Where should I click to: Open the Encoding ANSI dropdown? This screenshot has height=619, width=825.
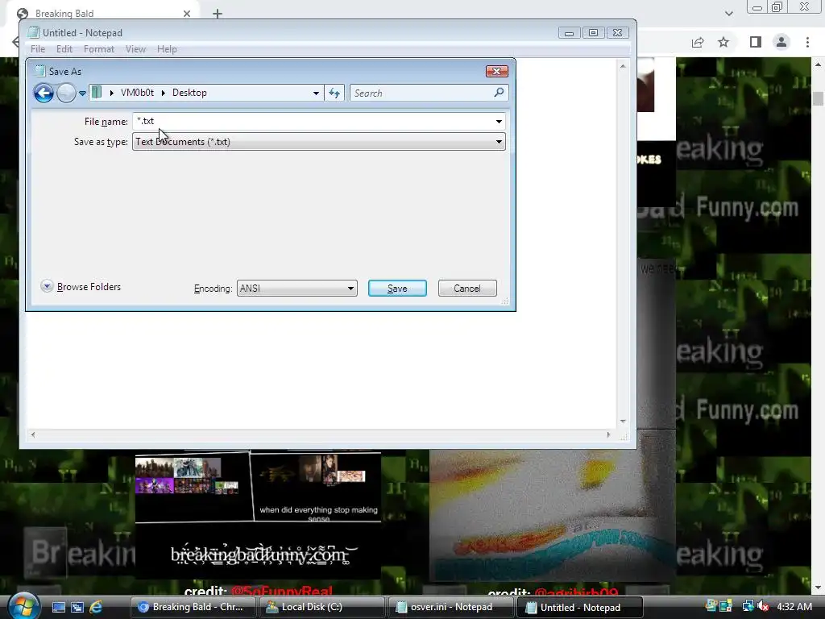tap(296, 289)
